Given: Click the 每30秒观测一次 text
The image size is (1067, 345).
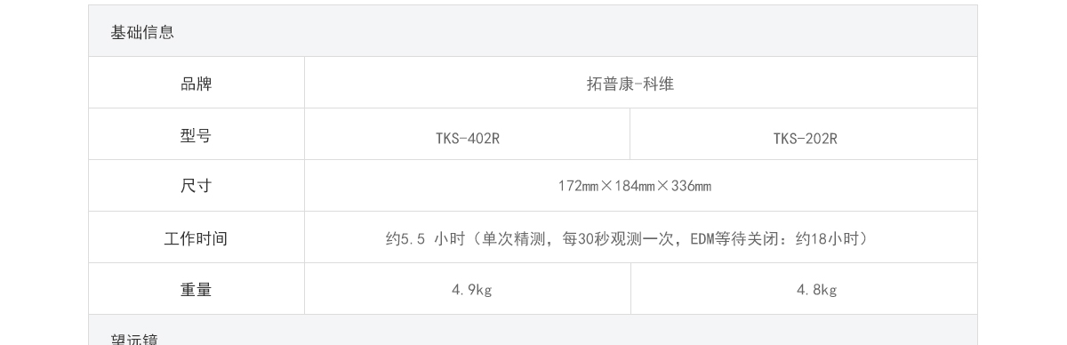Looking at the screenshot, I should [617, 238].
